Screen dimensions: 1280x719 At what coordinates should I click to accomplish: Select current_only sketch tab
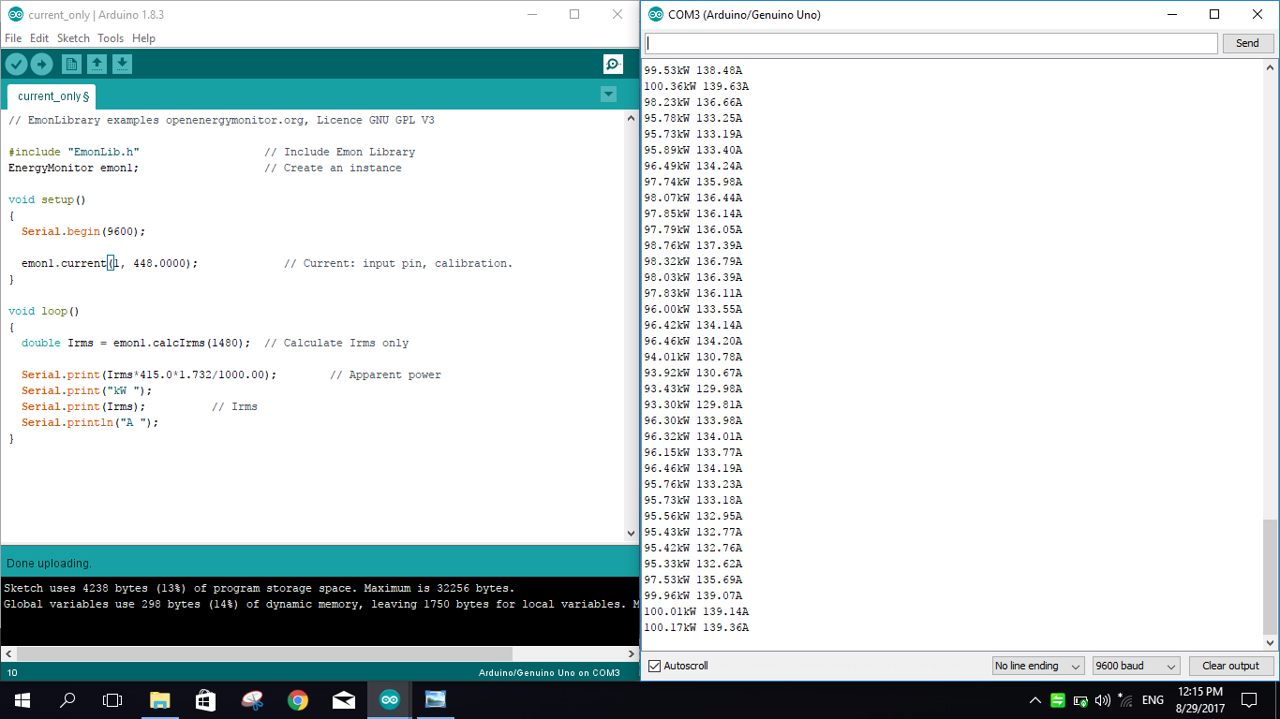pyautogui.click(x=52, y=96)
